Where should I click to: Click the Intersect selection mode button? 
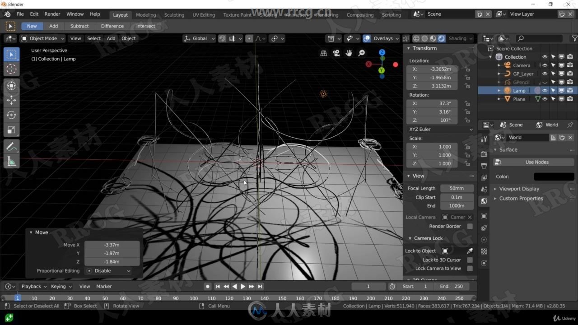145,26
